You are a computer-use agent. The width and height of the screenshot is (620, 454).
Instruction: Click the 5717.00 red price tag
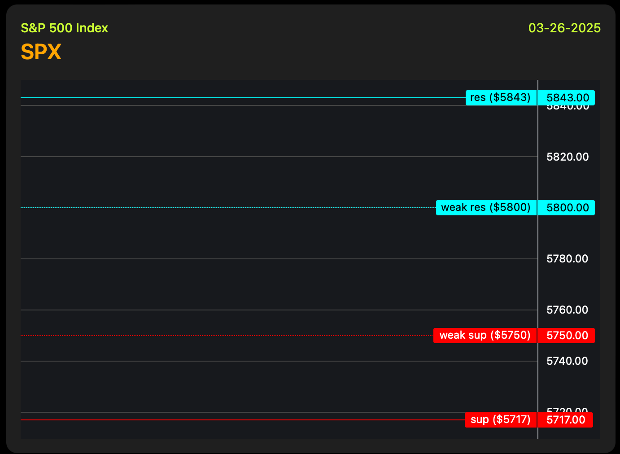(565, 420)
